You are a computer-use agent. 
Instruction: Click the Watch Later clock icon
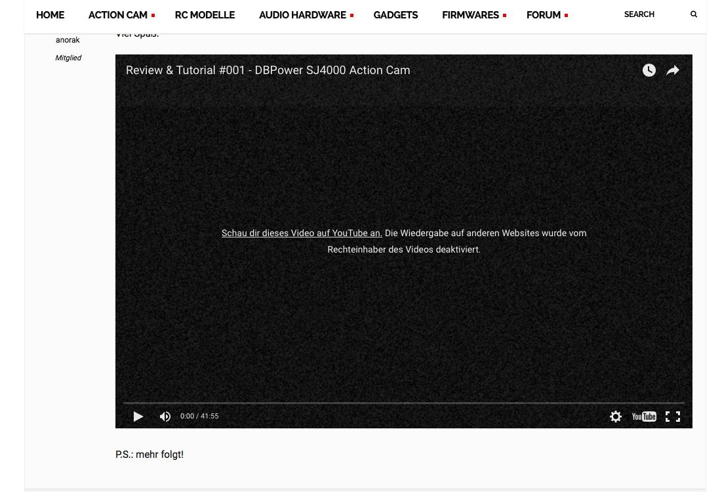click(649, 70)
